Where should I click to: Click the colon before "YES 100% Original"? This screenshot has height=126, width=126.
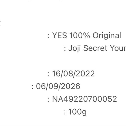tap(49, 36)
